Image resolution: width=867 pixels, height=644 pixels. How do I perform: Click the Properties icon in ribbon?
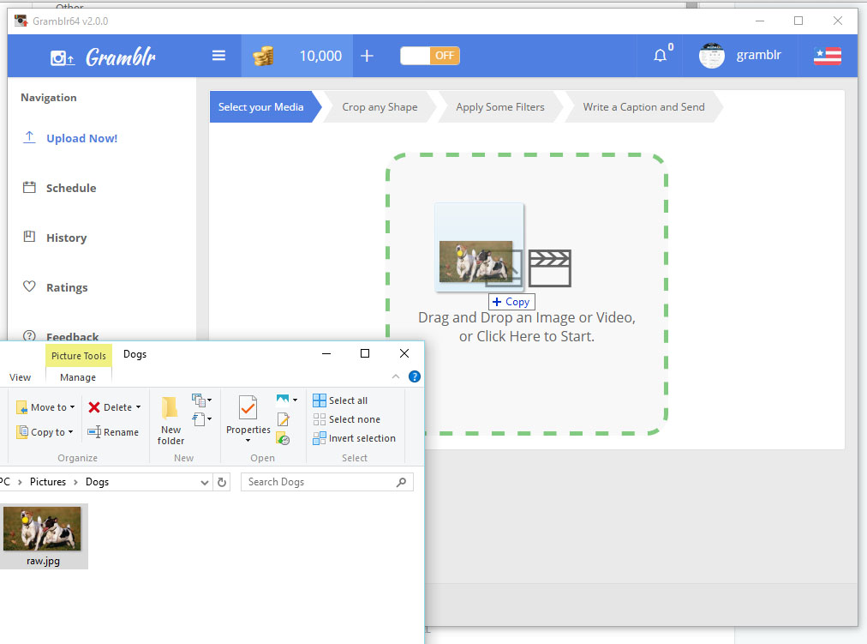(x=248, y=408)
